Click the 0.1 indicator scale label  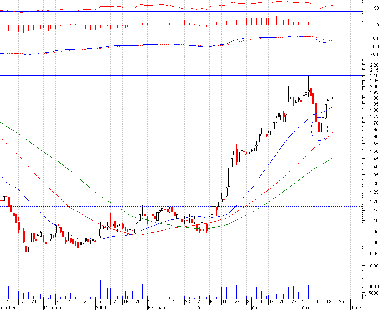click(376, 38)
